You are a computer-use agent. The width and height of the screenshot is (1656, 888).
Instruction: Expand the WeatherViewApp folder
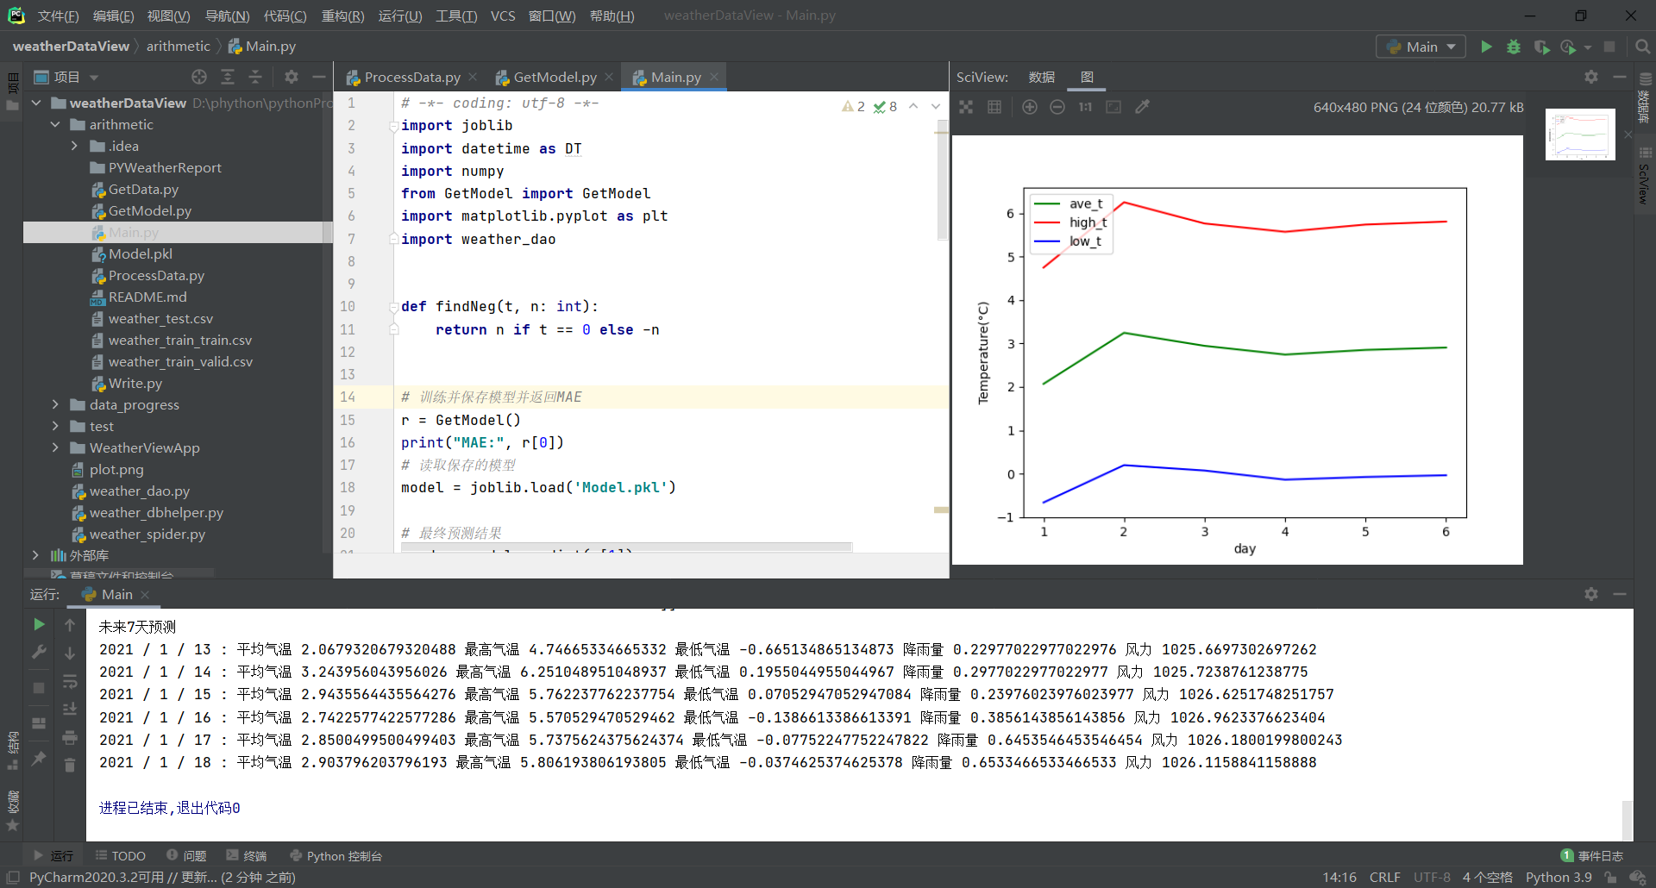55,447
